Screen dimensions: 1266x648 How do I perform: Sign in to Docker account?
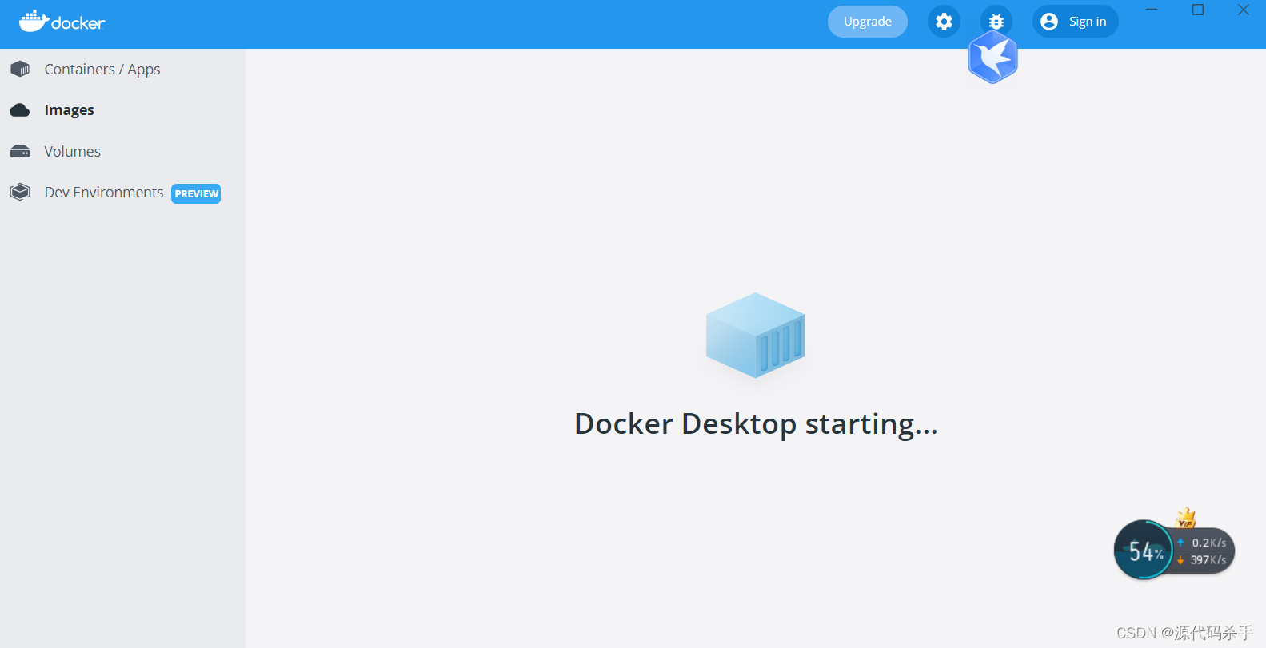pos(1076,22)
